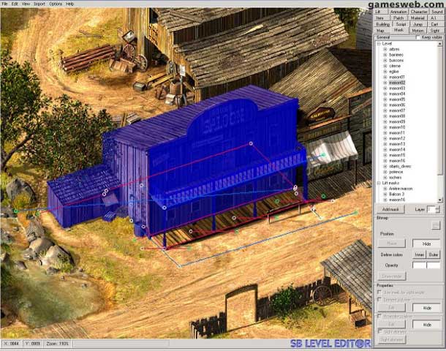Expand the eglise tree node
The image size is (446, 351).
click(x=385, y=72)
